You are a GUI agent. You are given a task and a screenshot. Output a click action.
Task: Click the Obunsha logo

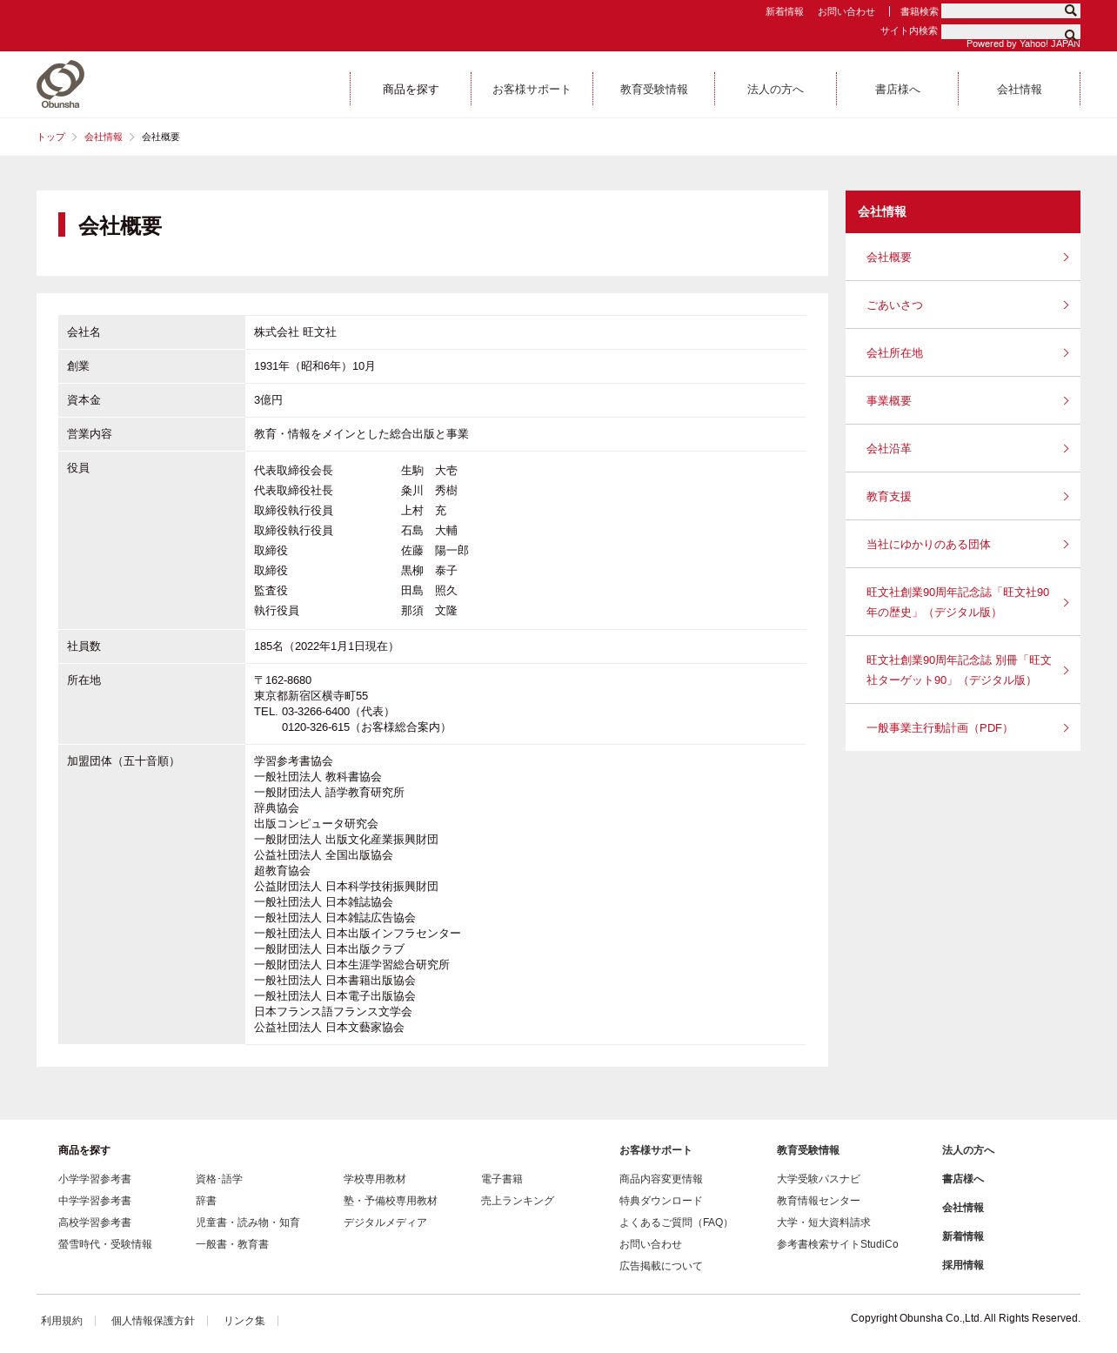(x=60, y=84)
